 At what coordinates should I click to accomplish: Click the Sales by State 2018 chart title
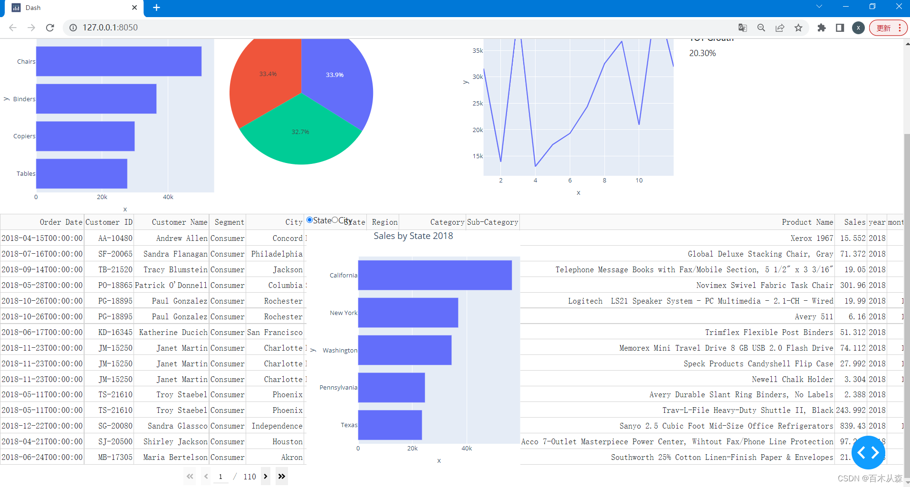tap(413, 236)
